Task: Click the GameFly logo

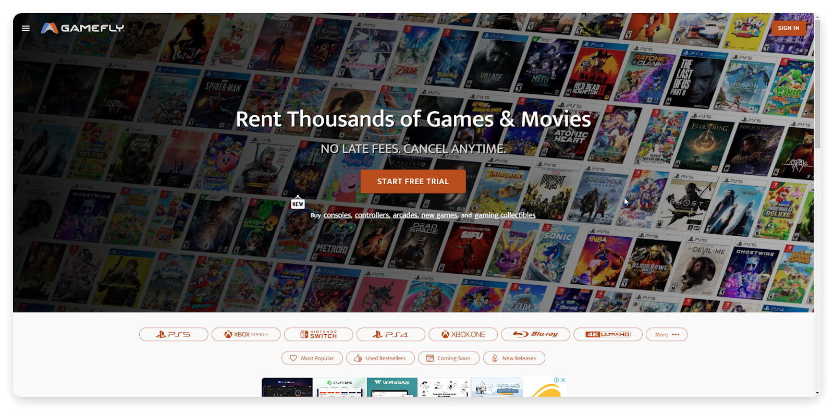Action: click(82, 28)
